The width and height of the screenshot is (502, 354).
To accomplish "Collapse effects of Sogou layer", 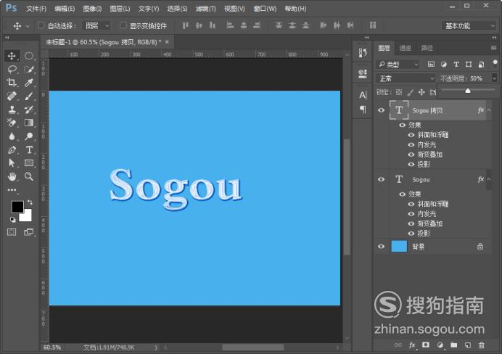I will 489,179.
